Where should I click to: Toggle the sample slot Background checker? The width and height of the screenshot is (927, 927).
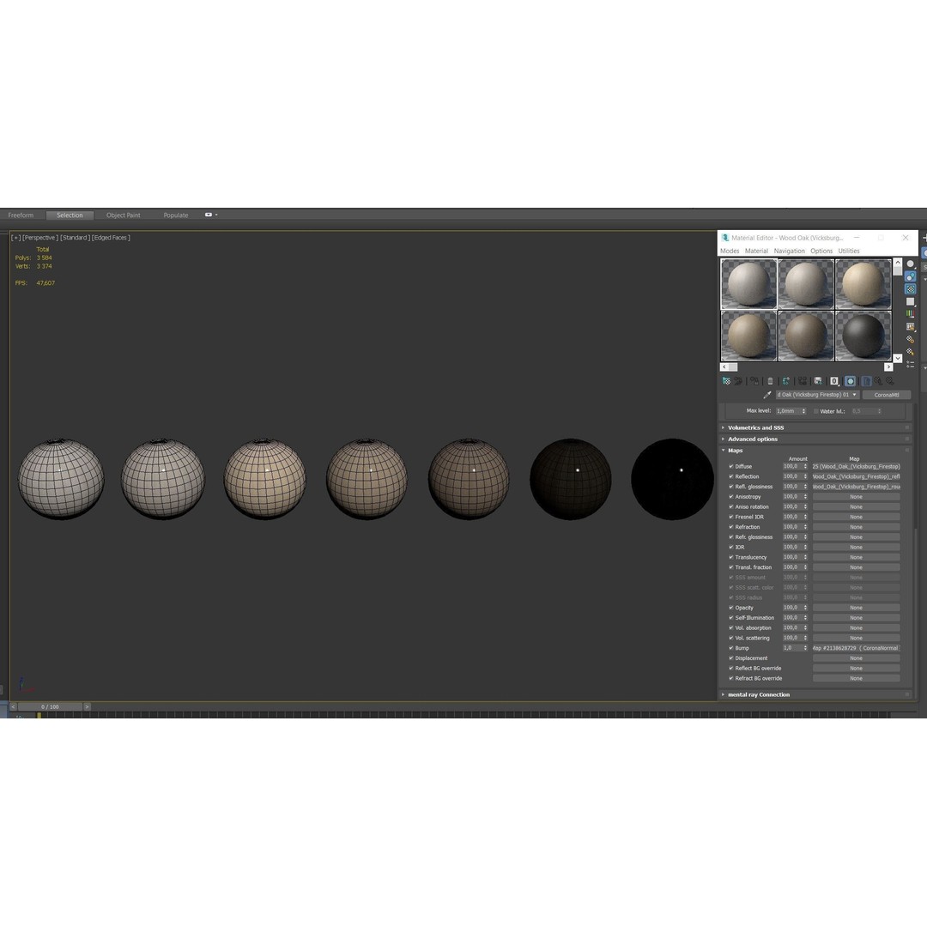tap(910, 288)
